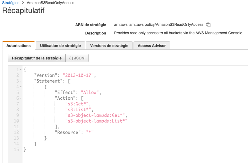Click the "2012-10-17" version value

click(x=78, y=75)
